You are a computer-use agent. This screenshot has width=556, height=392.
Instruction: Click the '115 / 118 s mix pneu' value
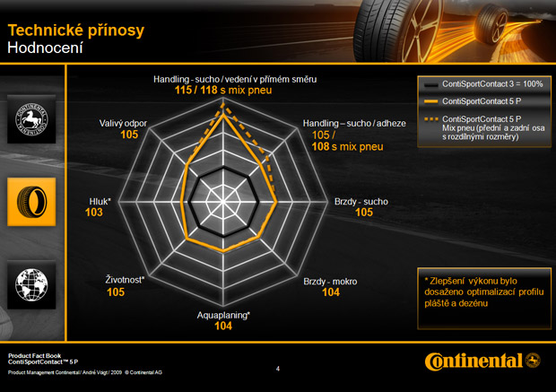(223, 90)
